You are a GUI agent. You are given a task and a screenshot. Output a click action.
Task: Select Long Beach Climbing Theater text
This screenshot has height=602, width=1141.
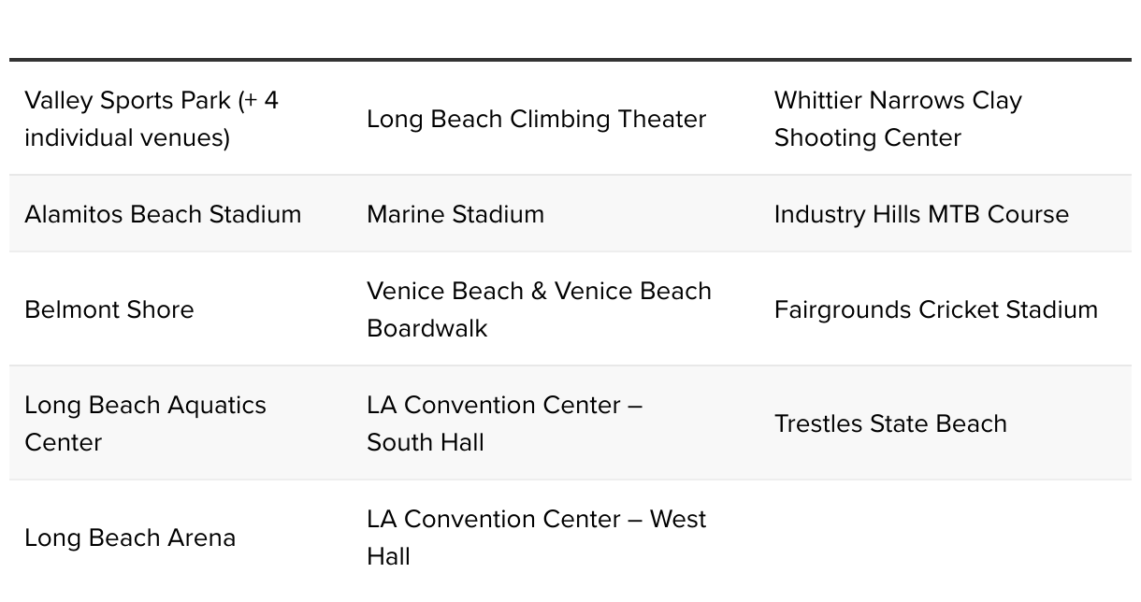coord(536,119)
